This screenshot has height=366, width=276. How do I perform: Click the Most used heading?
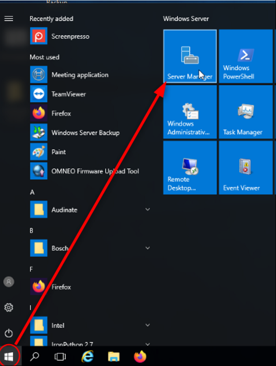(x=44, y=57)
